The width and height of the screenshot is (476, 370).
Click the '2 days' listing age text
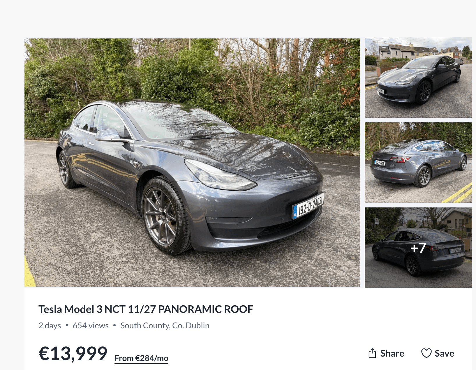pyautogui.click(x=50, y=325)
